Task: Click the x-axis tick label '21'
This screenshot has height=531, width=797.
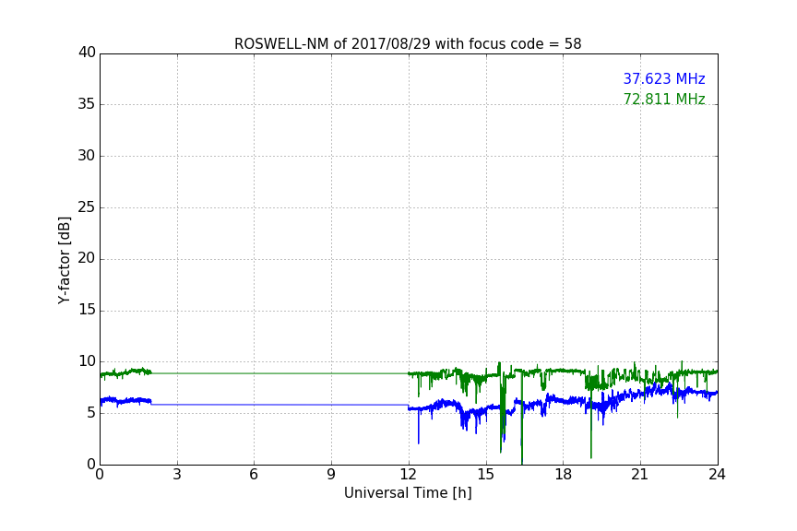Action: [x=640, y=475]
